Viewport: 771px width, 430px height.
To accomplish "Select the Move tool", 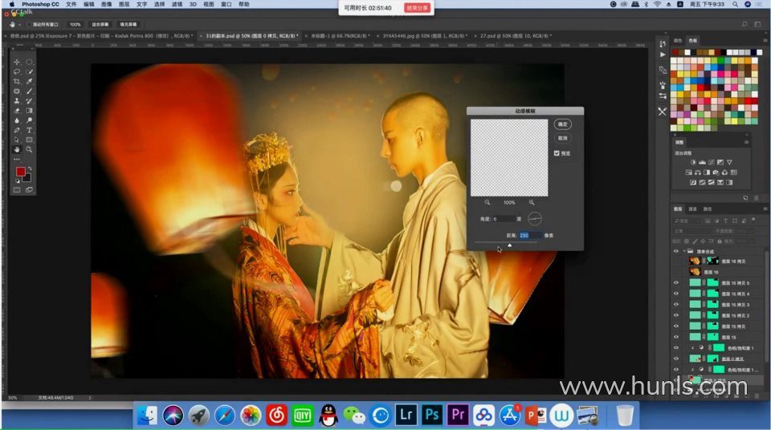I will [x=17, y=62].
